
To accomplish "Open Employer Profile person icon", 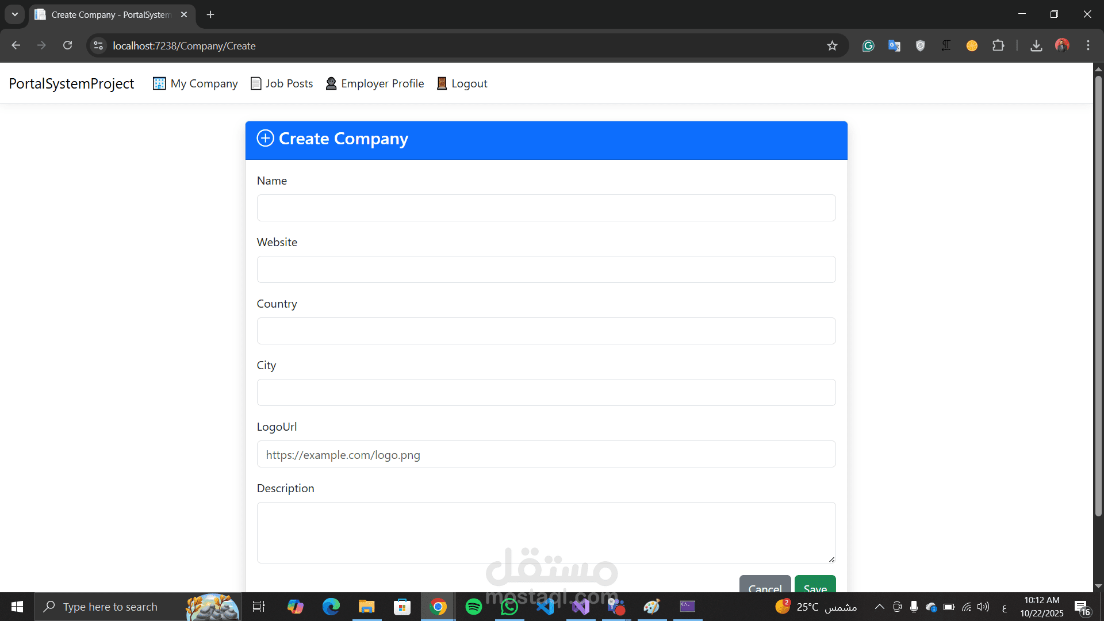I will (331, 83).
